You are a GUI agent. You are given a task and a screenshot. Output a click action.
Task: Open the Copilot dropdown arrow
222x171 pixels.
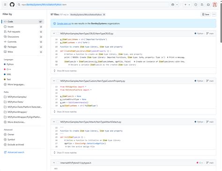(x=177, y=5)
